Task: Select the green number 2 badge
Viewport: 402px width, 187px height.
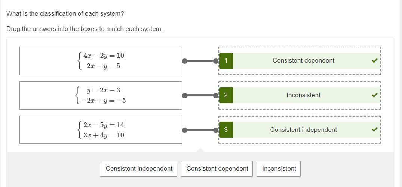Action: (226, 95)
